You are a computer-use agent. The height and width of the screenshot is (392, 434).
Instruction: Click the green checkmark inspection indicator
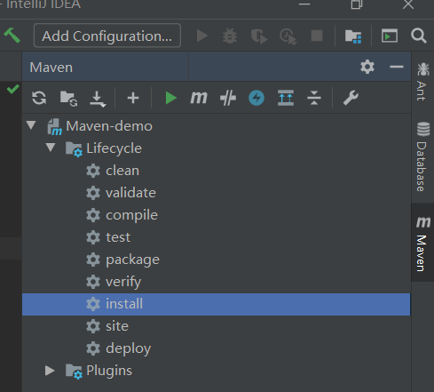point(13,89)
